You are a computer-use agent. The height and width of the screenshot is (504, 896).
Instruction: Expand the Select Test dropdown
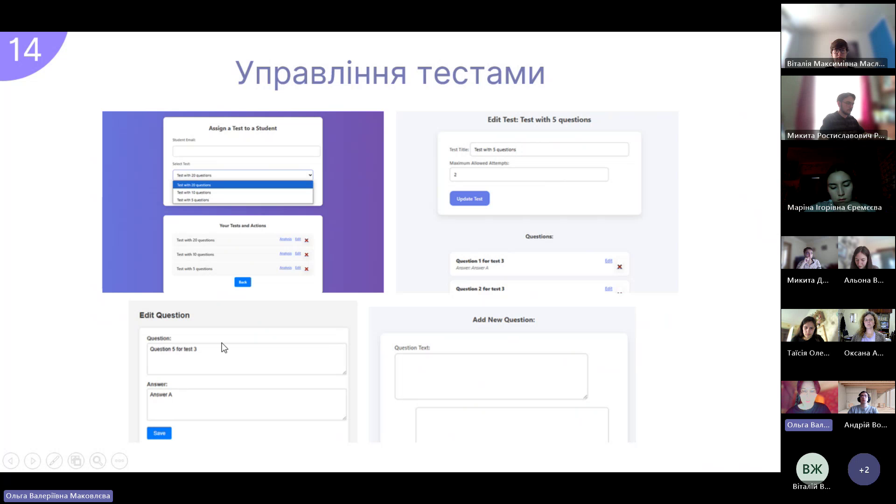243,175
